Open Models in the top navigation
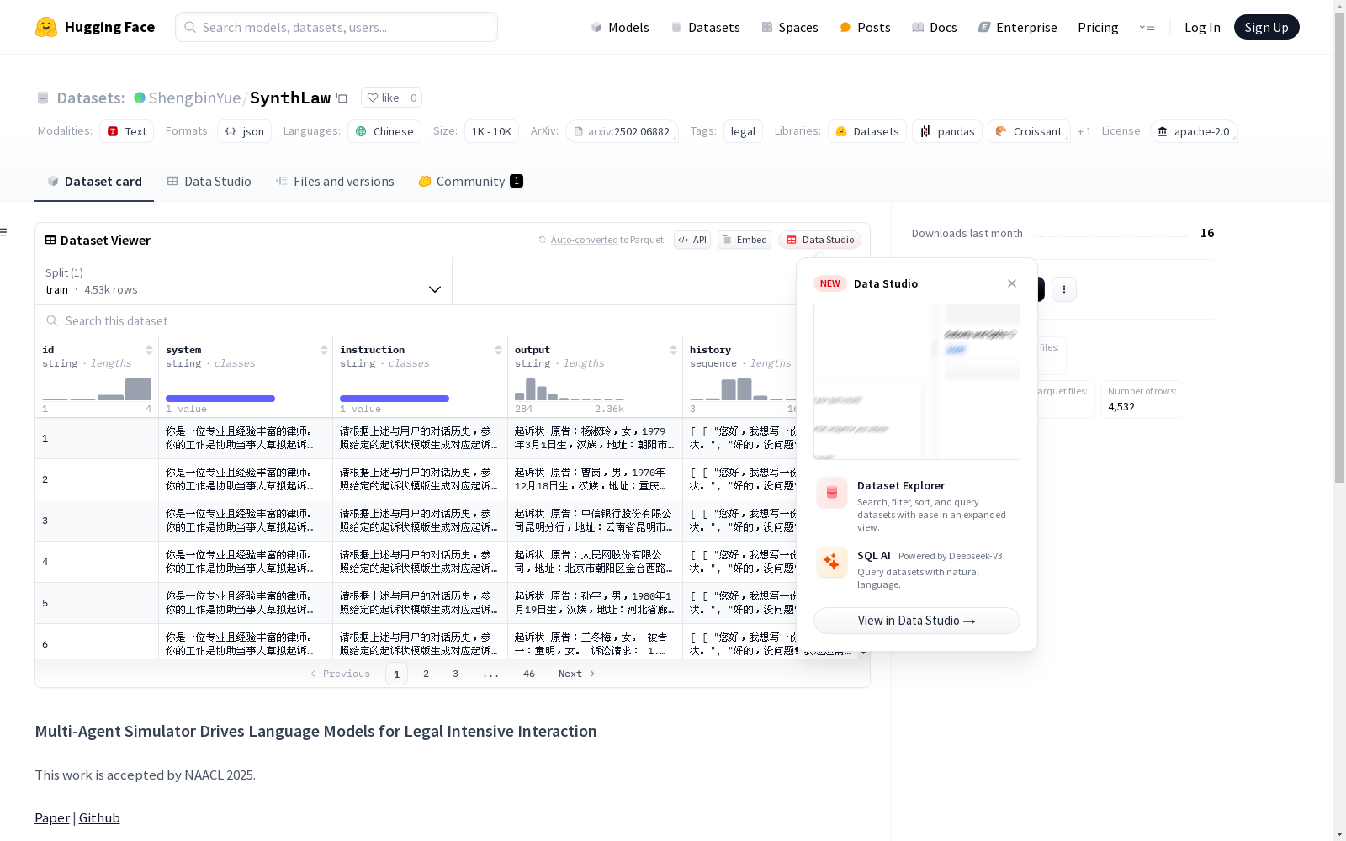The image size is (1346, 841). pyautogui.click(x=620, y=27)
